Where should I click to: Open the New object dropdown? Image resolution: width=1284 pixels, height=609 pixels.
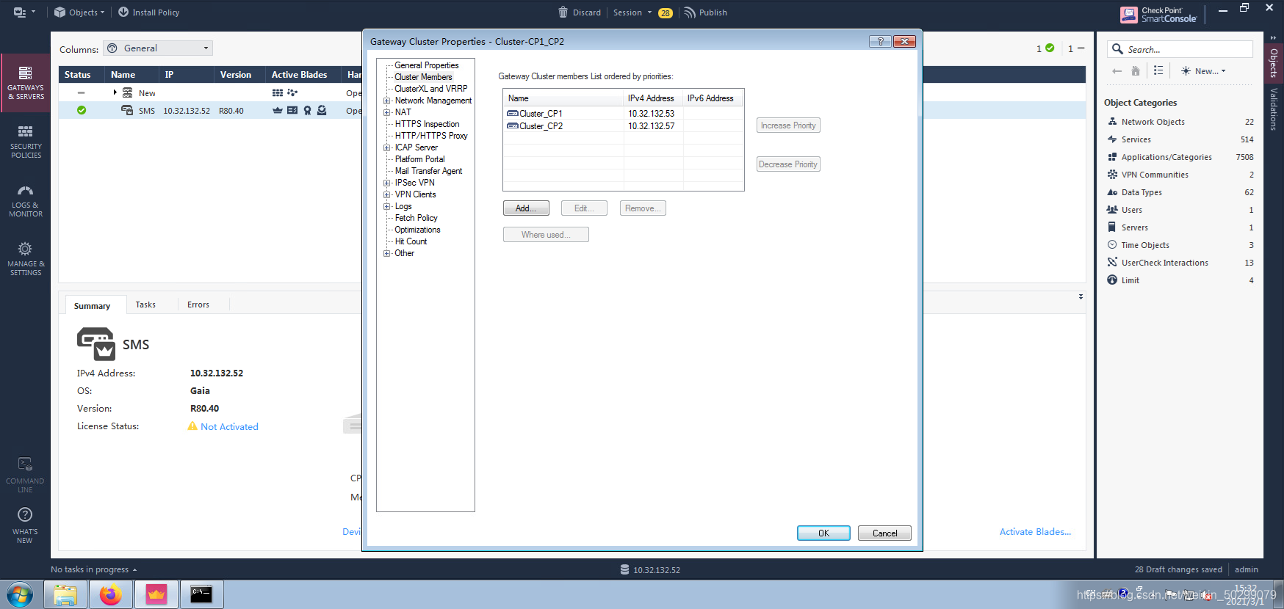[x=1203, y=71]
